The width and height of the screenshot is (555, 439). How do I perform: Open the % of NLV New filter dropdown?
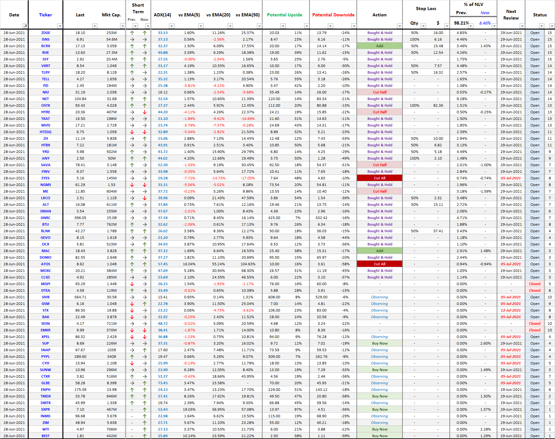[494, 26]
